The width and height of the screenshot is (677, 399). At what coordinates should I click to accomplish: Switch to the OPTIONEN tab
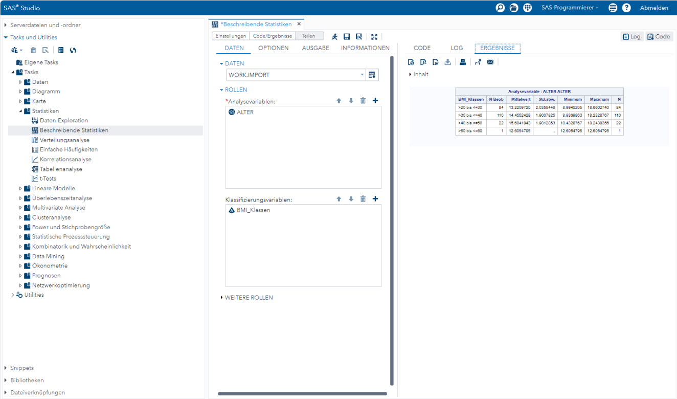[x=273, y=48]
